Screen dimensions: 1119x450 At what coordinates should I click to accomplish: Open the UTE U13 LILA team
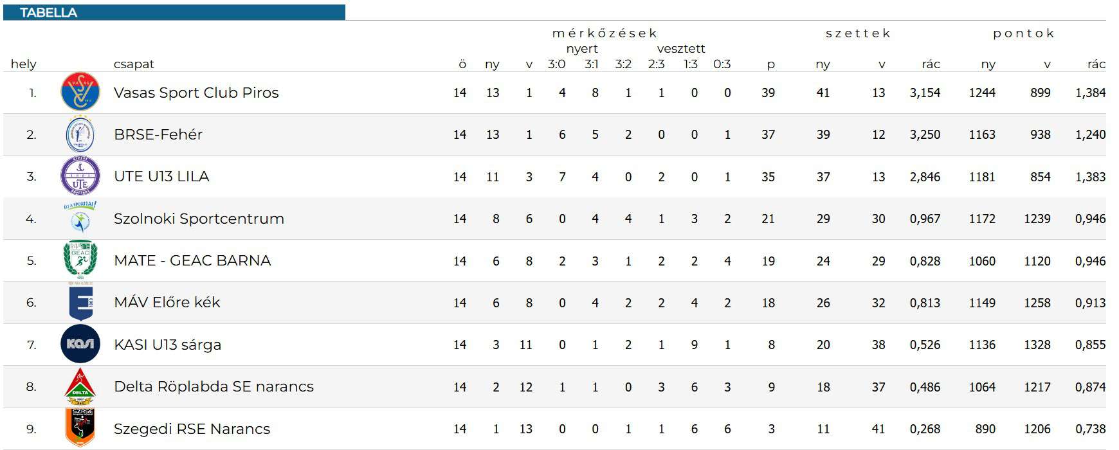click(x=161, y=176)
